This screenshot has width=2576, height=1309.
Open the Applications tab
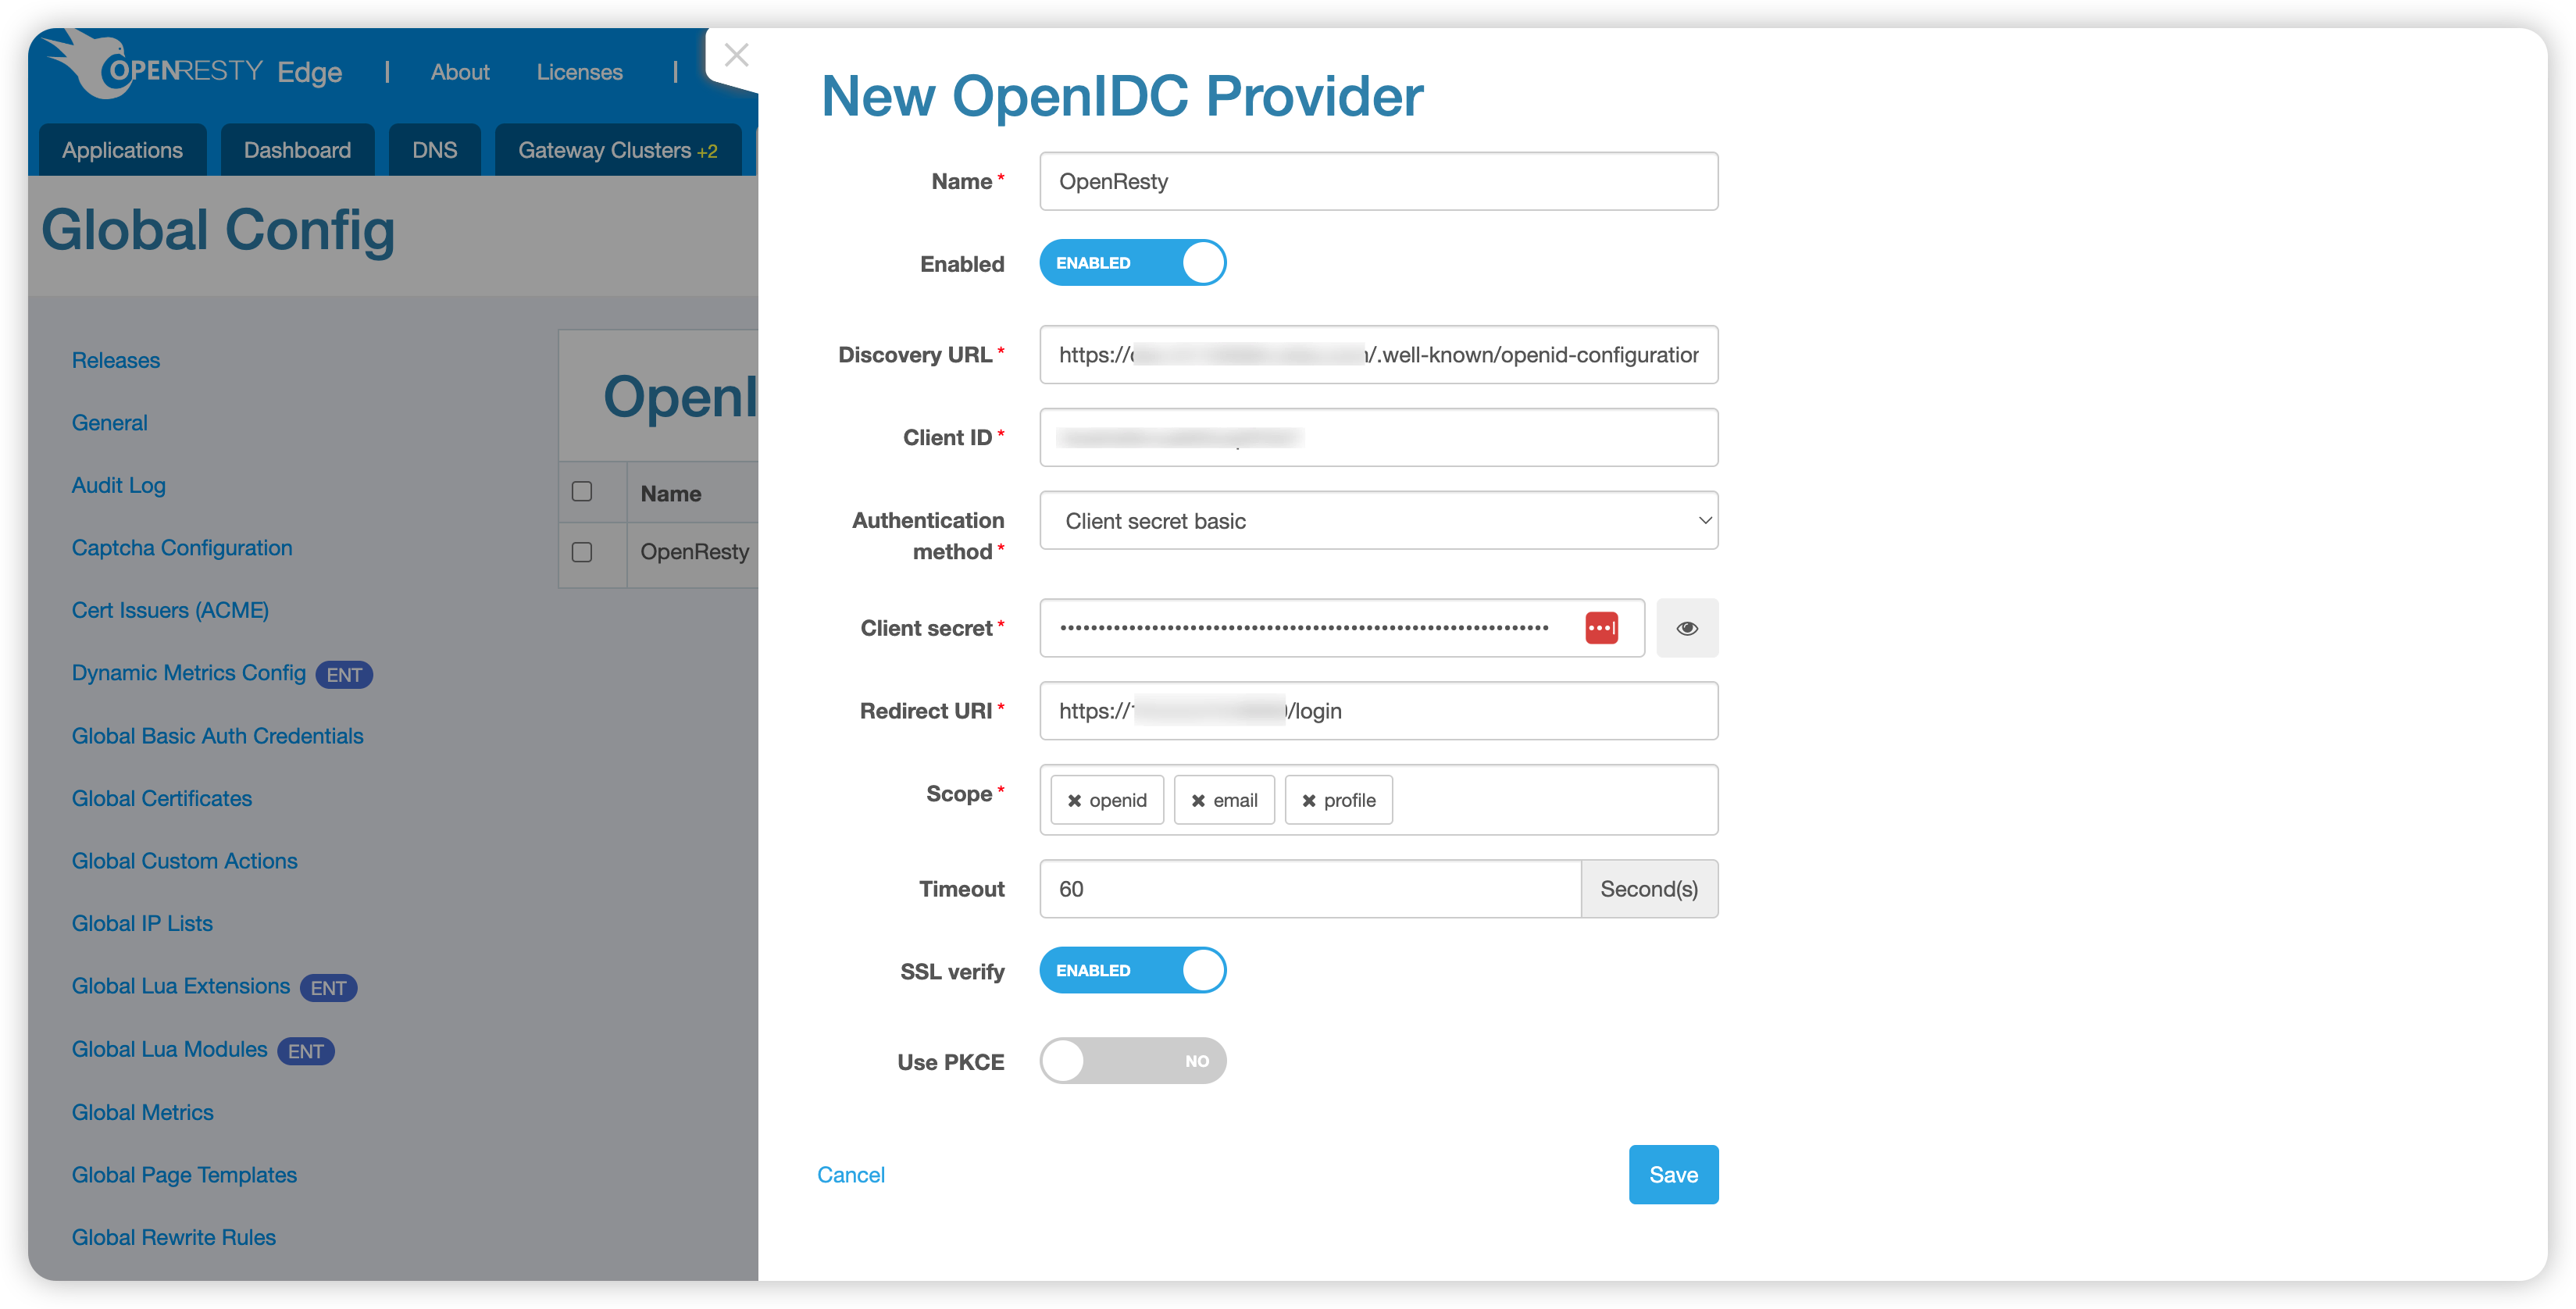tap(122, 150)
